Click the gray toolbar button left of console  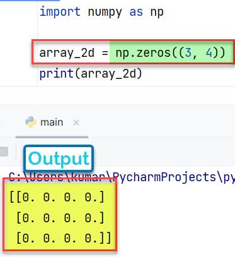[4, 152]
